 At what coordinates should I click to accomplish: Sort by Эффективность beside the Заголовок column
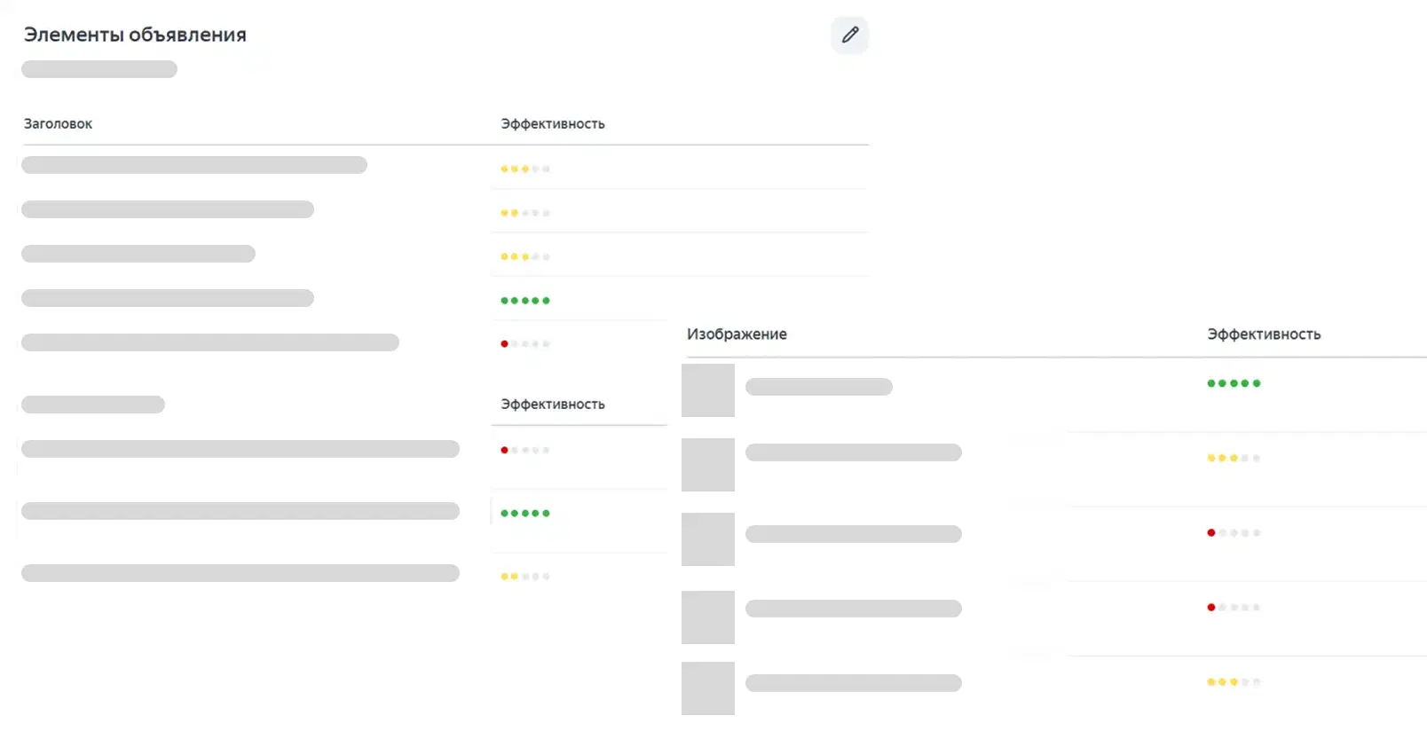tap(553, 124)
